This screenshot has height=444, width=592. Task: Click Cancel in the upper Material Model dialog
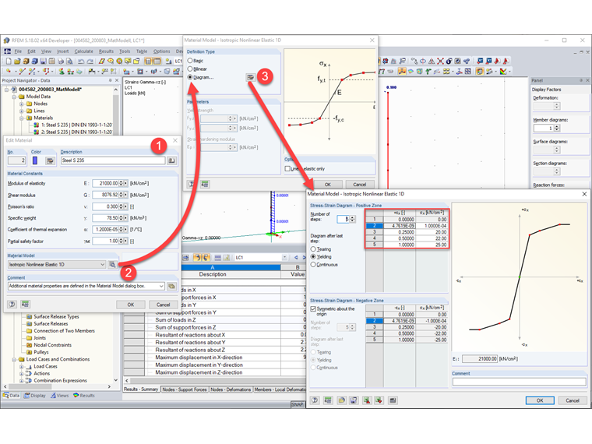point(359,185)
